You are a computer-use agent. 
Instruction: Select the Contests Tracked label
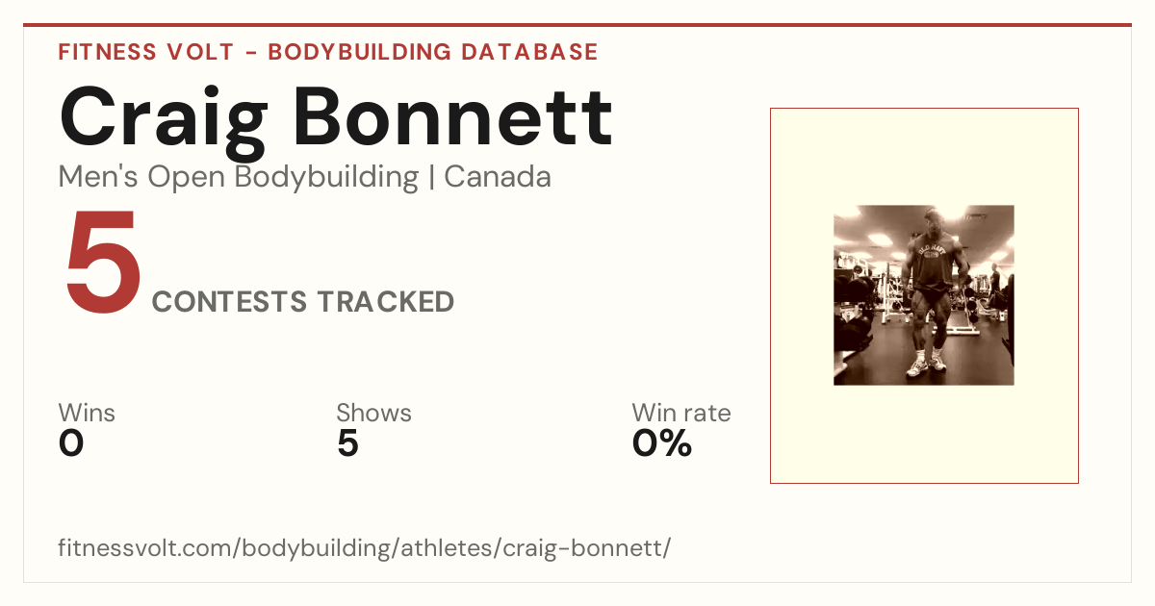coord(303,301)
